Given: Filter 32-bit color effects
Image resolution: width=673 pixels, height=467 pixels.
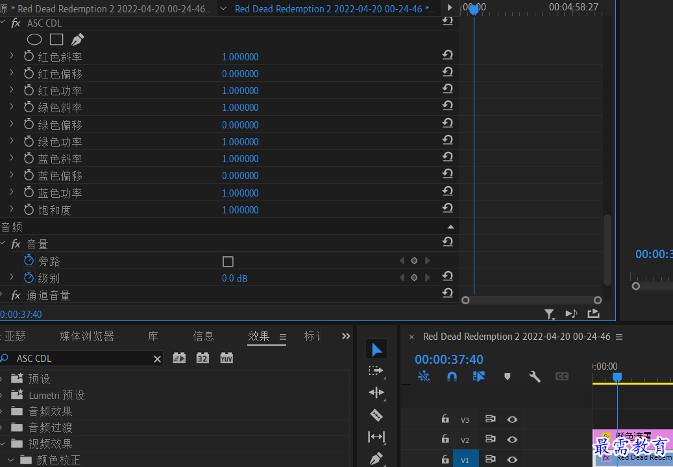Looking at the screenshot, I should tap(202, 358).
